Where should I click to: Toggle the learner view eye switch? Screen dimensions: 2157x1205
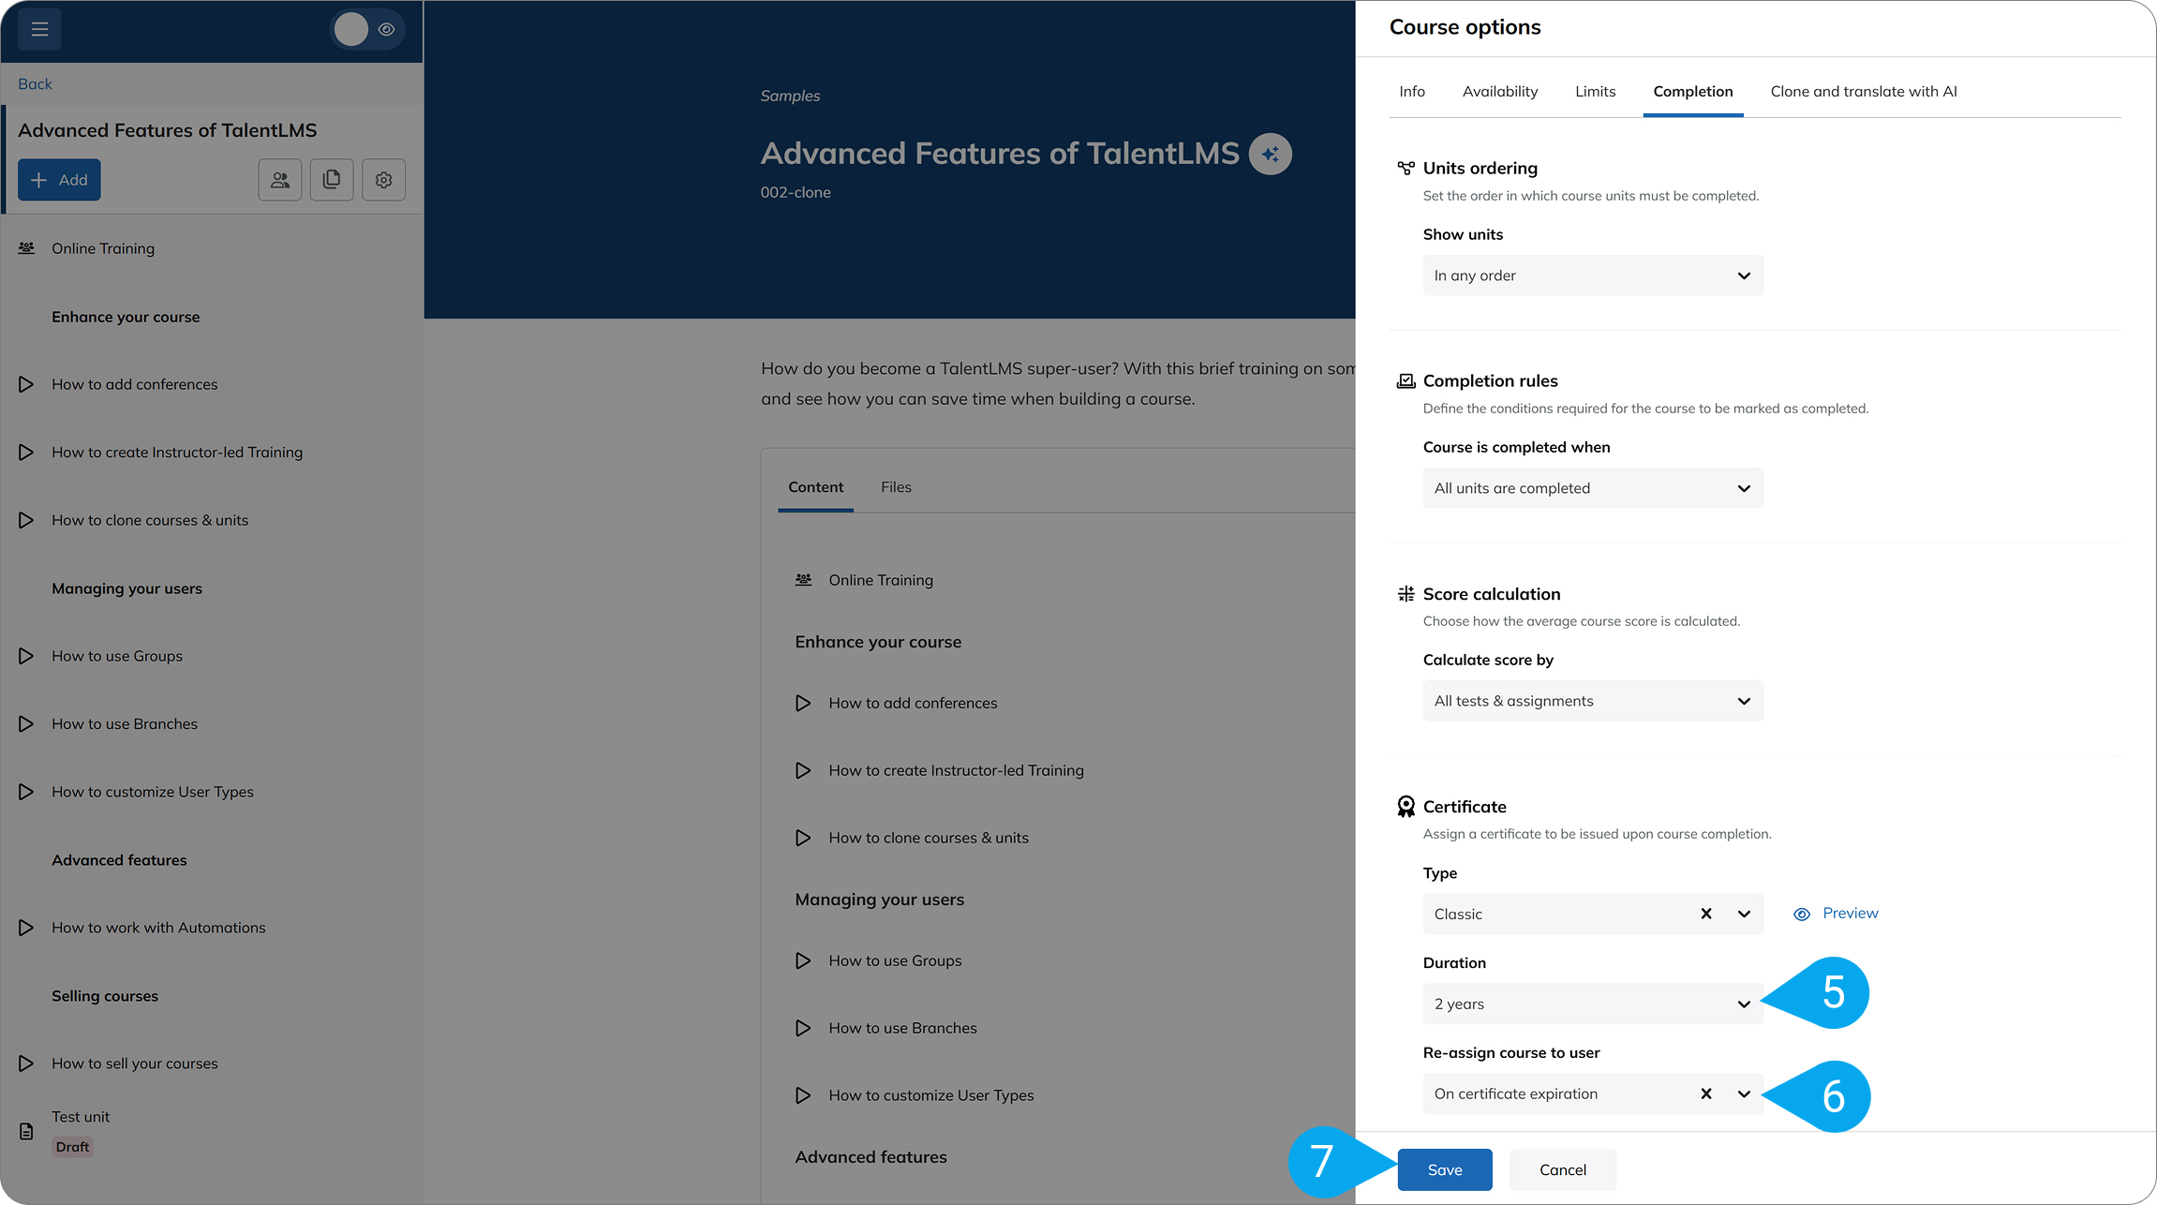click(x=367, y=29)
